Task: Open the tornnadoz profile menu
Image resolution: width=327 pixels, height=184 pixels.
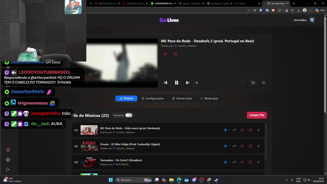Action: [305, 20]
